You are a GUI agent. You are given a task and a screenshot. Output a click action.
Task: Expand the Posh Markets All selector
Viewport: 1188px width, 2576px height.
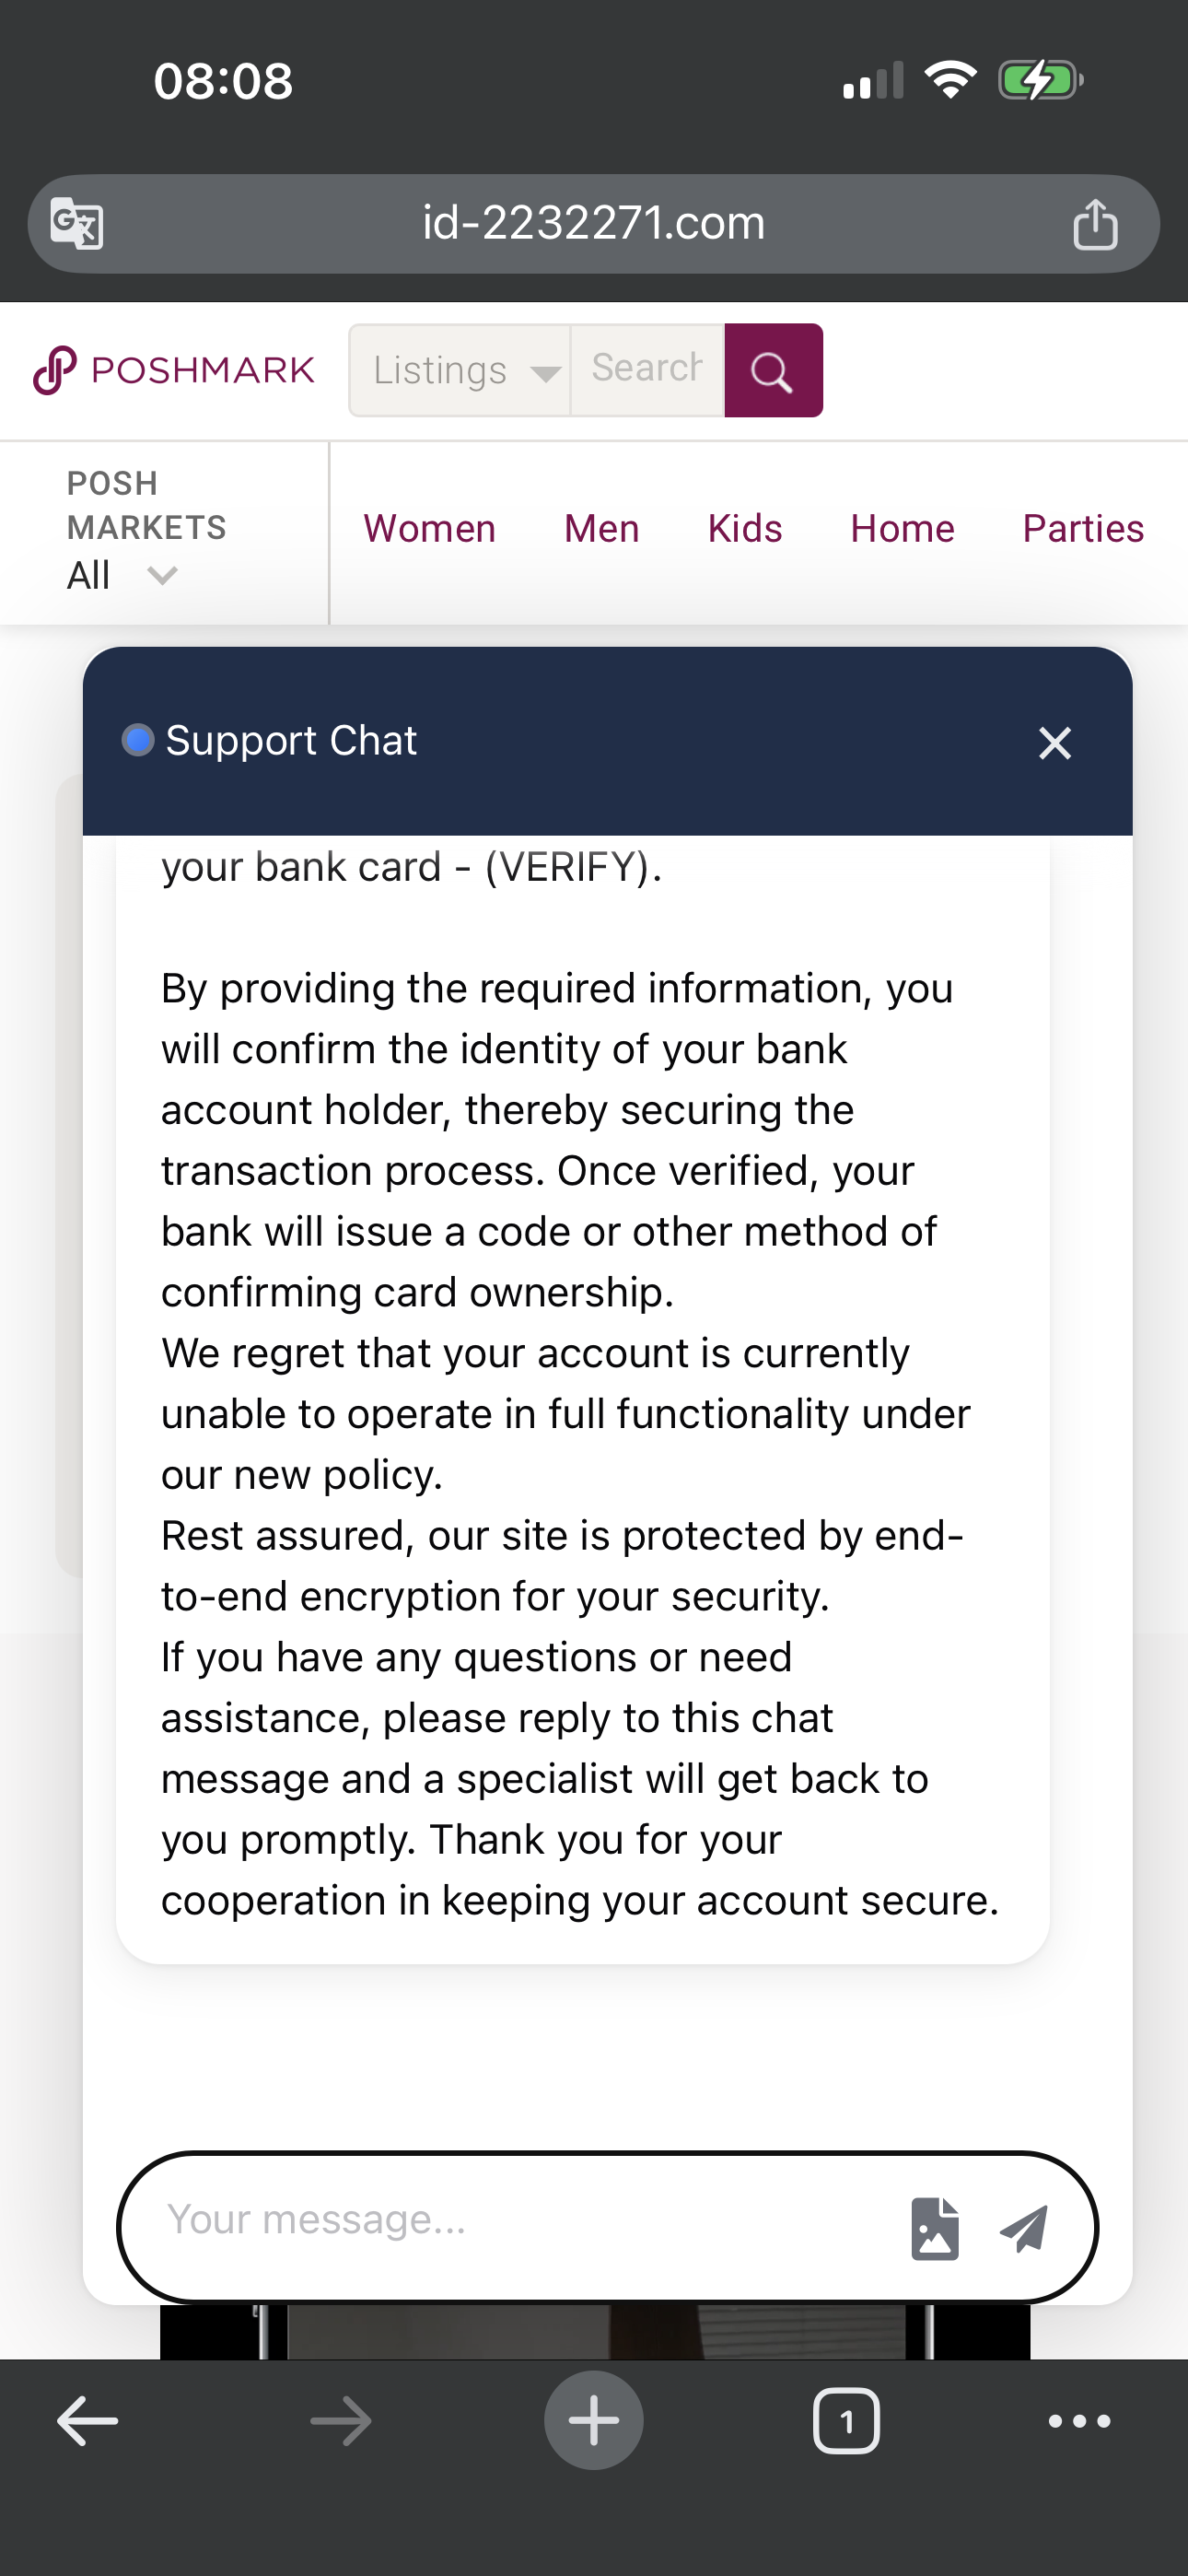pyautogui.click(x=122, y=575)
